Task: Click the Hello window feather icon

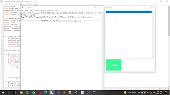Action: pyautogui.click(x=107, y=8)
